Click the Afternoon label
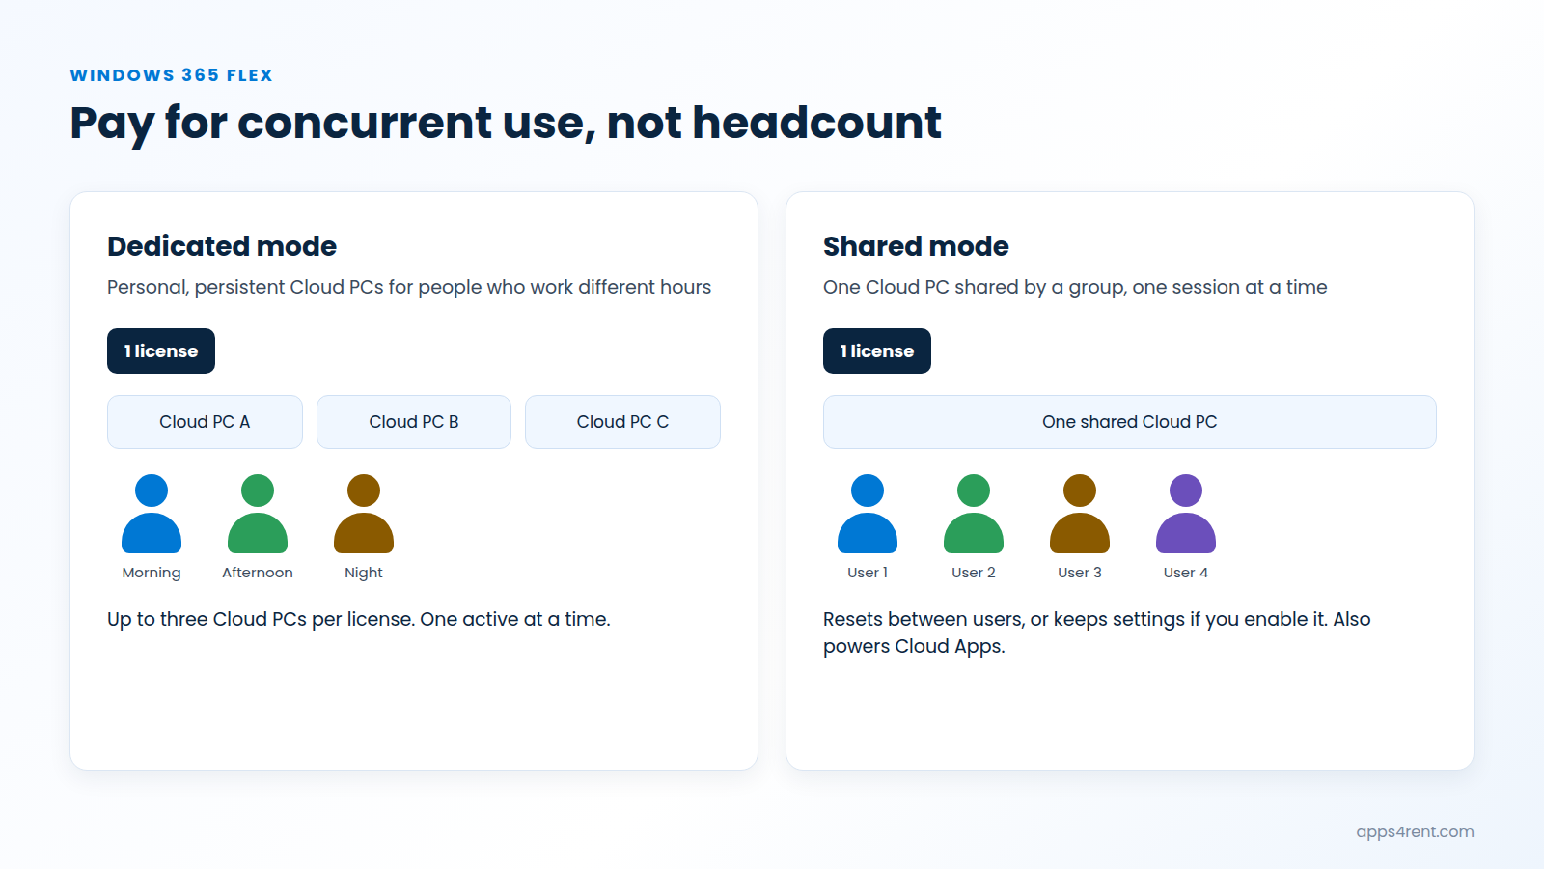 pyautogui.click(x=258, y=573)
